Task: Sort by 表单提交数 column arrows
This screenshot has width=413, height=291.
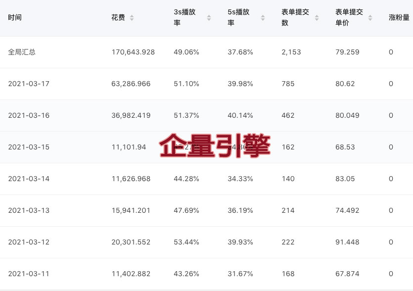Action: [x=317, y=18]
